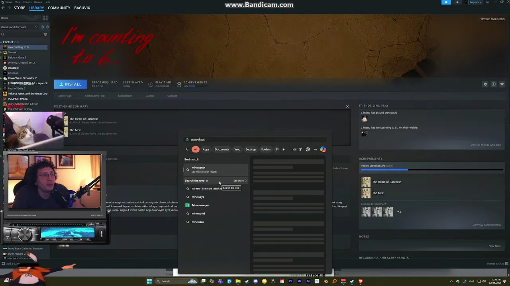Image resolution: width=510 pixels, height=286 pixels.
Task: Open the Friends menu
Action: click(x=28, y=2)
